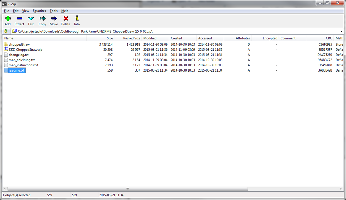Select the choppedStraw folder name
346x200 pixels.
click(x=19, y=44)
